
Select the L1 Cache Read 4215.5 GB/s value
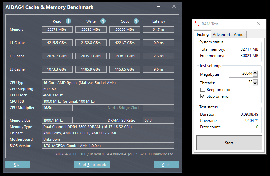(x=57, y=43)
